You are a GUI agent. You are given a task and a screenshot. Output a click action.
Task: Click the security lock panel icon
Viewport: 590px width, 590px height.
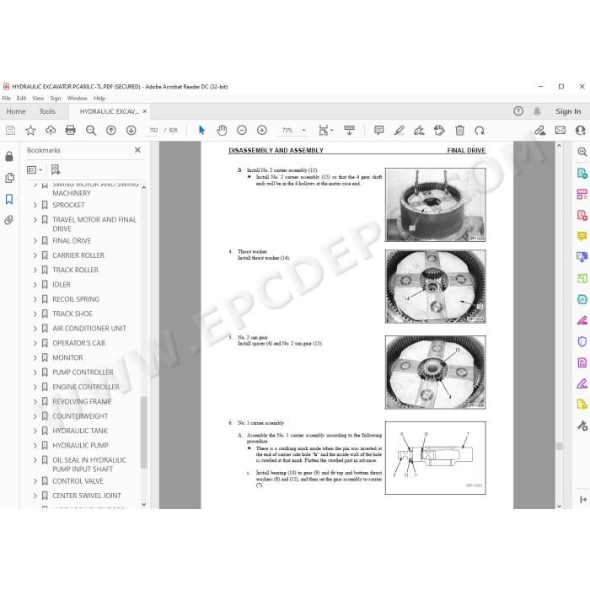(9, 156)
